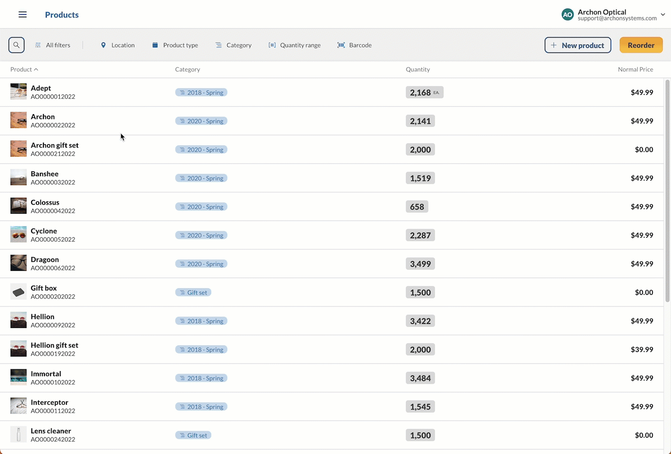Click the Hellion product thumbnail
671x454 pixels.
18,320
